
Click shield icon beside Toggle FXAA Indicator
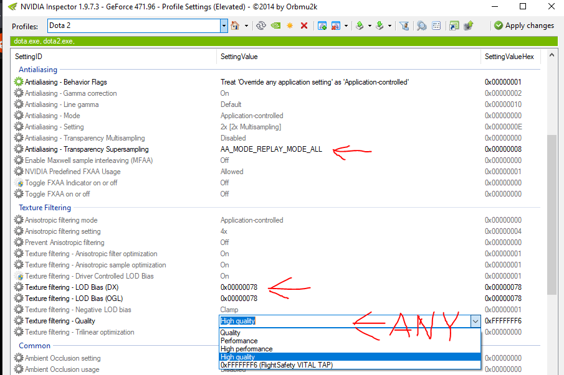coord(19,183)
